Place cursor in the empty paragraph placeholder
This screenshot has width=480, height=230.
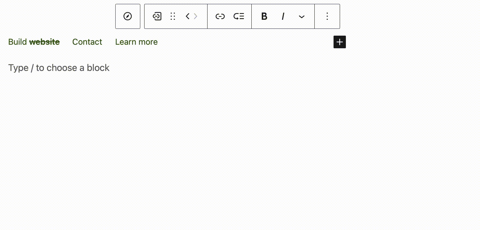tap(59, 68)
